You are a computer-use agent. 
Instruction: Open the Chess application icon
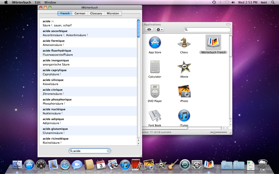click(184, 42)
